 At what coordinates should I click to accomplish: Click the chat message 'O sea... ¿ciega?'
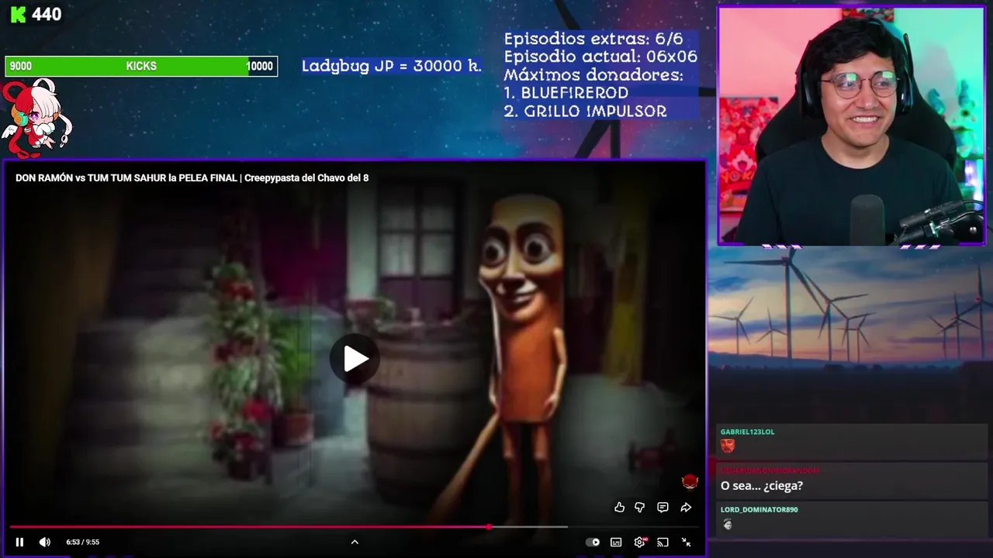[762, 486]
